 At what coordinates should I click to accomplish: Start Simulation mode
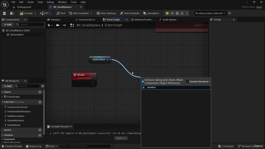click(x=151, y=13)
